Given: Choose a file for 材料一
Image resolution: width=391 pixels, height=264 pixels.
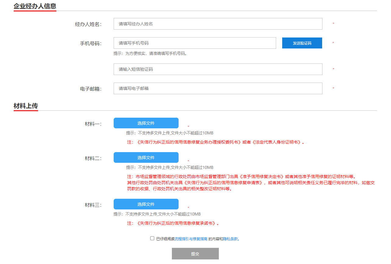Looking at the screenshot, I should [x=146, y=123].
